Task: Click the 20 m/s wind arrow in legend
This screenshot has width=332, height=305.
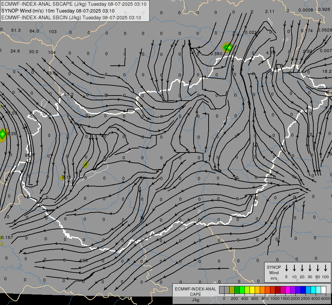Action: [x=302, y=268]
